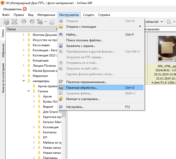Screen dimensions: 176x159
Task: Expand the Открыть с помощью submenu
Action: pos(140,26)
